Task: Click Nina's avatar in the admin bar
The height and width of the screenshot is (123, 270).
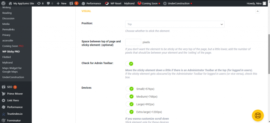Action: pos(264,3)
